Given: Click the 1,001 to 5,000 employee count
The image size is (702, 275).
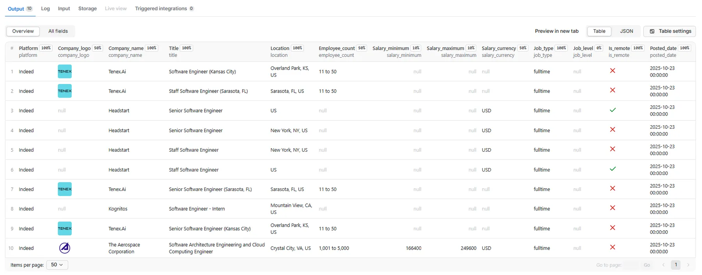Looking at the screenshot, I should tap(334, 248).
